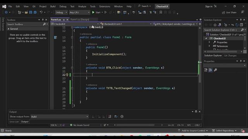Click the Live Share button
Image resolution: width=248 pixels, height=139 pixels.
tap(229, 12)
